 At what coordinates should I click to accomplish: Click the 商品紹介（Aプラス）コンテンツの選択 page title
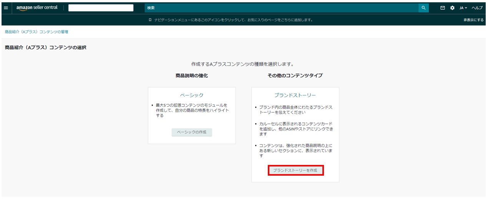45,48
